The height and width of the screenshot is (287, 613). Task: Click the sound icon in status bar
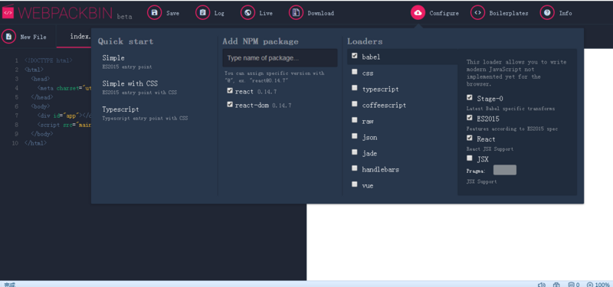pyautogui.click(x=542, y=285)
